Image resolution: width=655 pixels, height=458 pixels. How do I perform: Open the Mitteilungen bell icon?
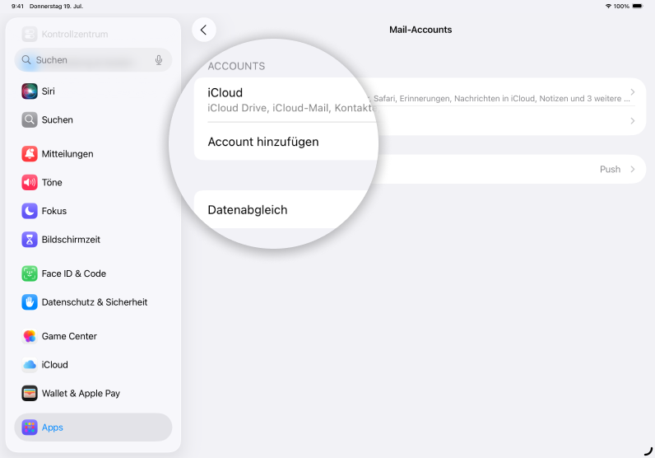coord(30,154)
